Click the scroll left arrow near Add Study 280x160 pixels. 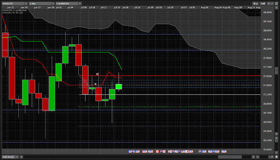click(x=21, y=157)
